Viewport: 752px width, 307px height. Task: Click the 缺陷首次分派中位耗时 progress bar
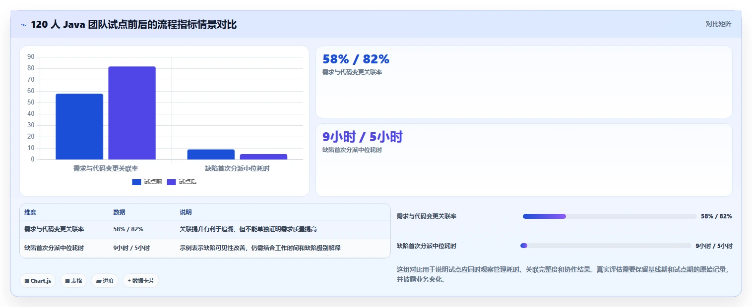tap(606, 246)
